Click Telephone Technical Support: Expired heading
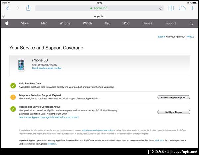 click(40, 95)
